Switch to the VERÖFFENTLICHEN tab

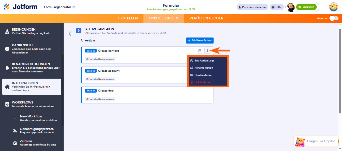click(206, 18)
